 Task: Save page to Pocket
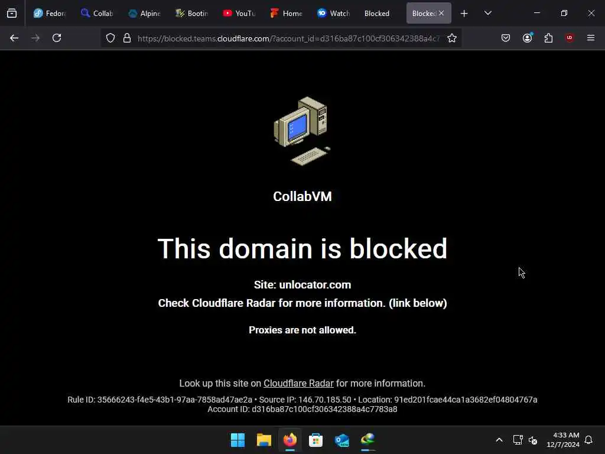click(506, 38)
